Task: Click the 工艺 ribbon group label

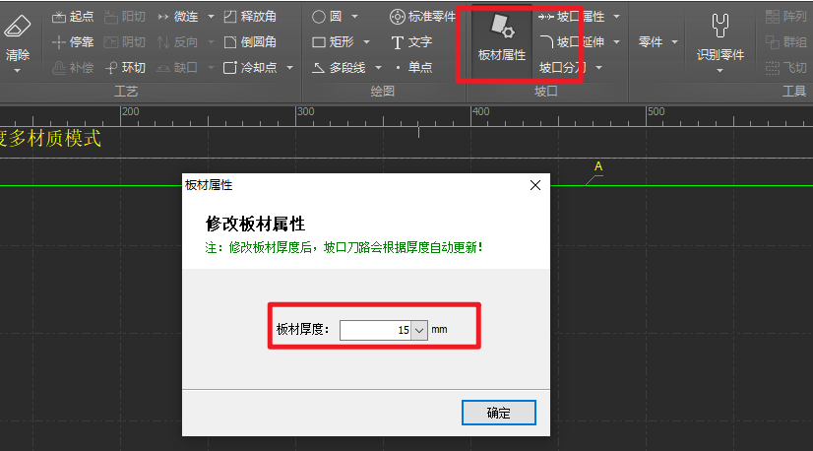Action: tap(126, 92)
